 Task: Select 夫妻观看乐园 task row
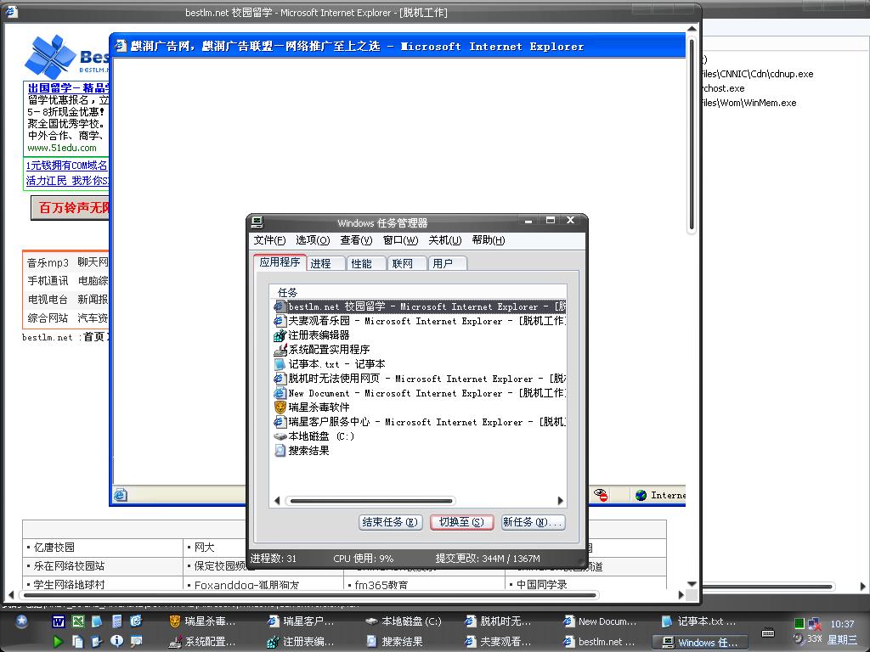click(420, 321)
